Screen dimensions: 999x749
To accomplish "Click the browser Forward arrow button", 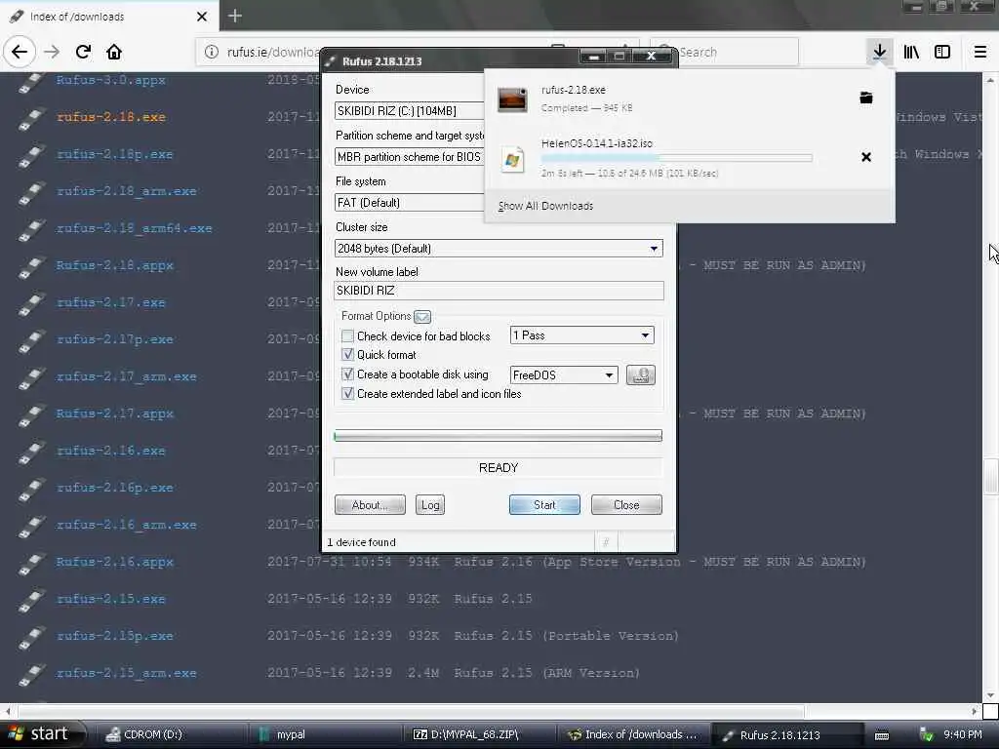I will 52,52.
